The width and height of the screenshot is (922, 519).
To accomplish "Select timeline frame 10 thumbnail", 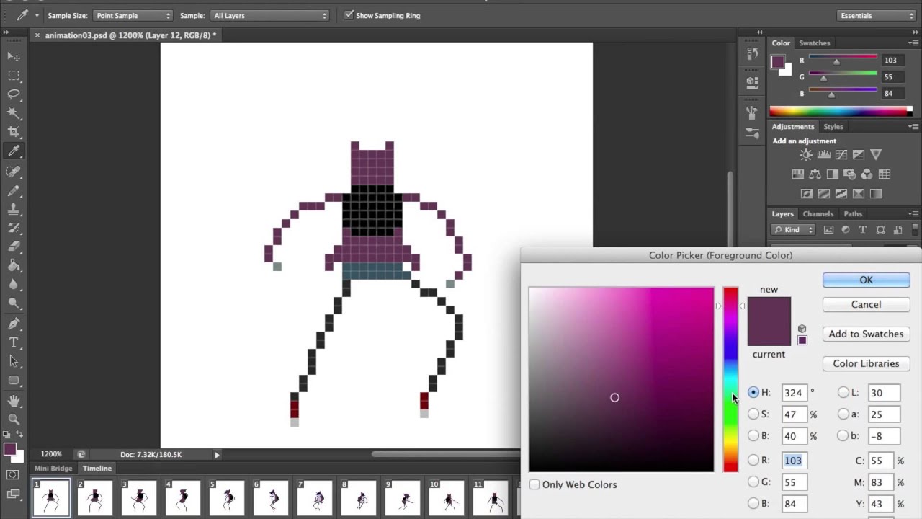I will pyautogui.click(x=447, y=498).
